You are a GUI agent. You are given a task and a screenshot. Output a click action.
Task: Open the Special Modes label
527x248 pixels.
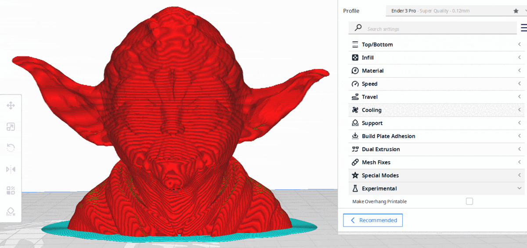[x=380, y=175]
